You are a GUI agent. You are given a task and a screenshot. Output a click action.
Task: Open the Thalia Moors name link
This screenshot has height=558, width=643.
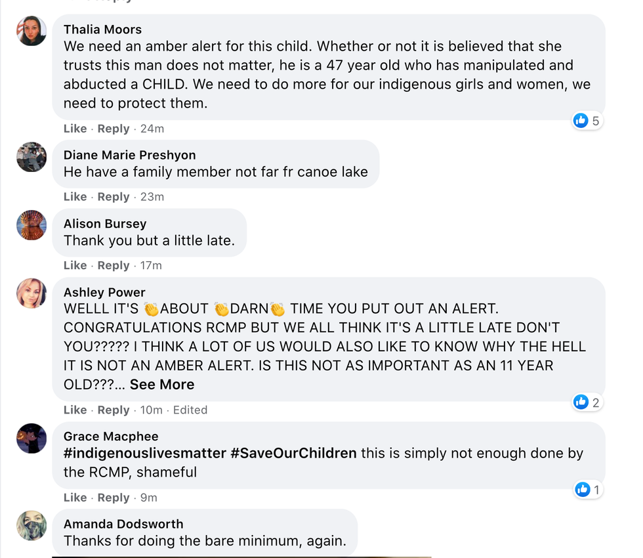point(102,30)
